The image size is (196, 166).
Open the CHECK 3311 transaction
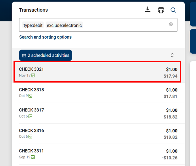click(x=97, y=154)
